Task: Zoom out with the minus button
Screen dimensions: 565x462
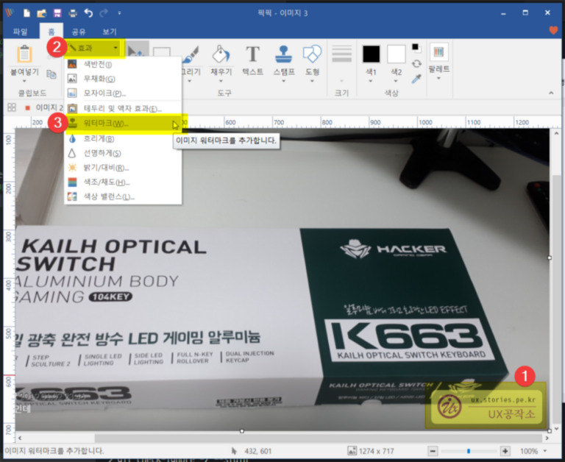Action: point(433,451)
